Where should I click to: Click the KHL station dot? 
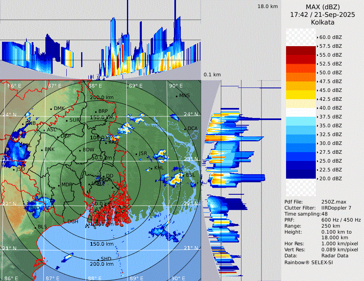[x=152, y=168]
